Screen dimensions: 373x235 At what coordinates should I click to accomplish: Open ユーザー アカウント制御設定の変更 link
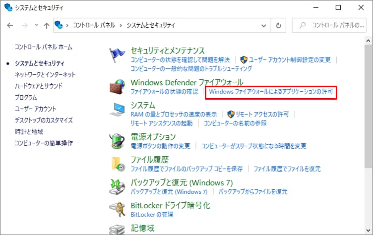point(290,59)
